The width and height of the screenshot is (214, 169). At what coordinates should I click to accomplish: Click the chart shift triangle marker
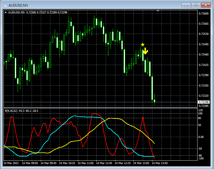(x=158, y=11)
